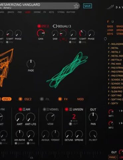123x160 pixels.
Task: Click the AEIOUA knob
Action: point(45,134)
